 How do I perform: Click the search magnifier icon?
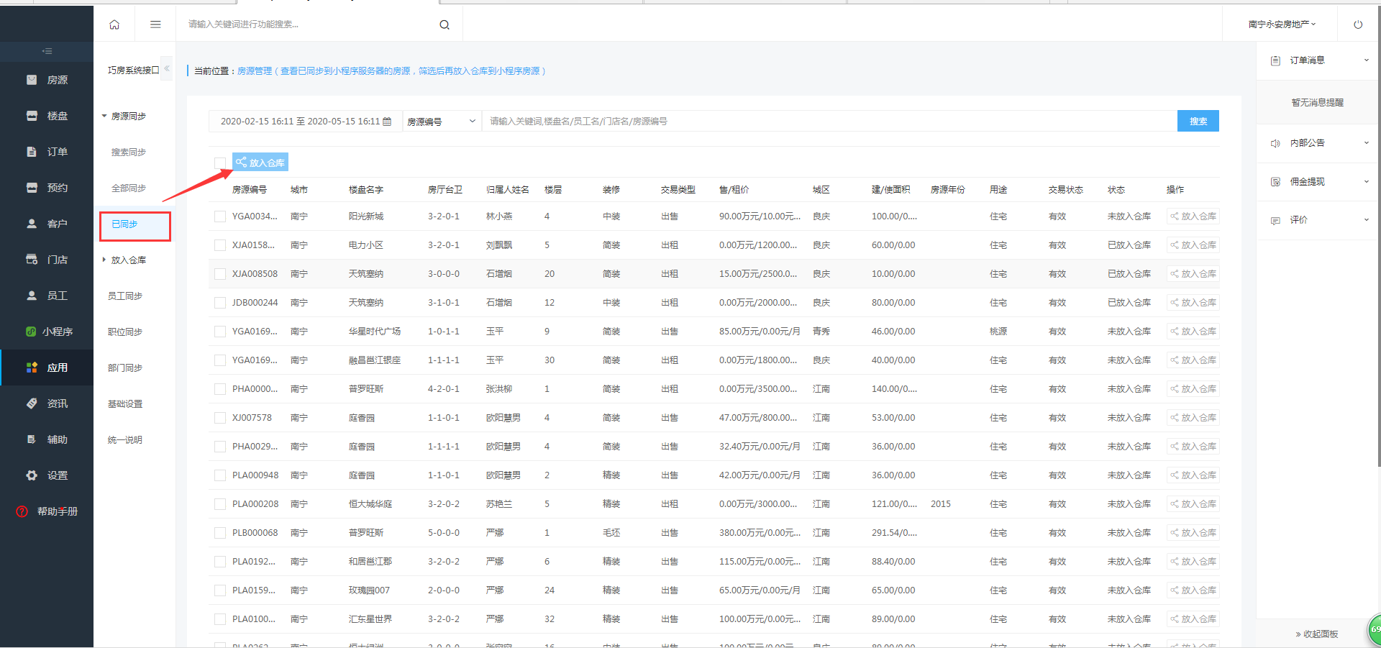(x=445, y=24)
